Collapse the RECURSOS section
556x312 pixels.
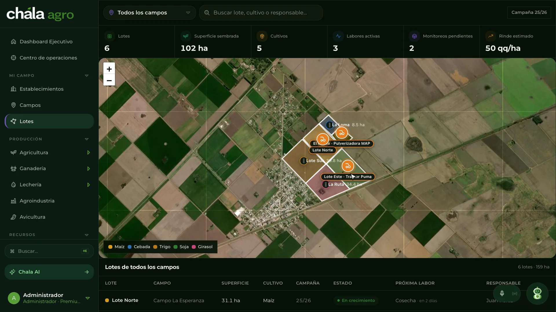[x=87, y=235]
